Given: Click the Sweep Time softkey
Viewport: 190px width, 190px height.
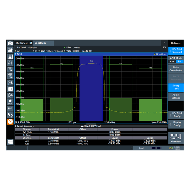Looking at the screenshot, I should (x=176, y=87).
